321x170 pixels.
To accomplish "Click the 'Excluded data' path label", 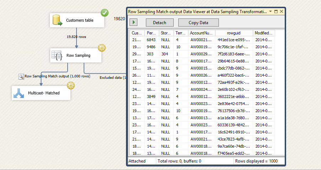I will tap(112, 78).
